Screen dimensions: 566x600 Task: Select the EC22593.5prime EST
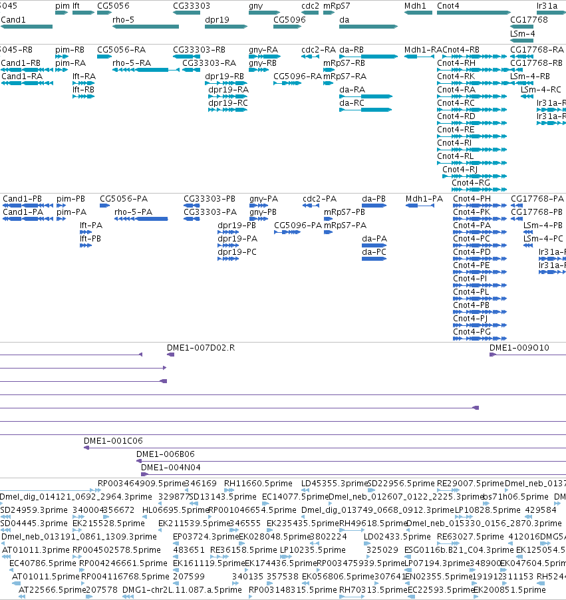pos(411,597)
